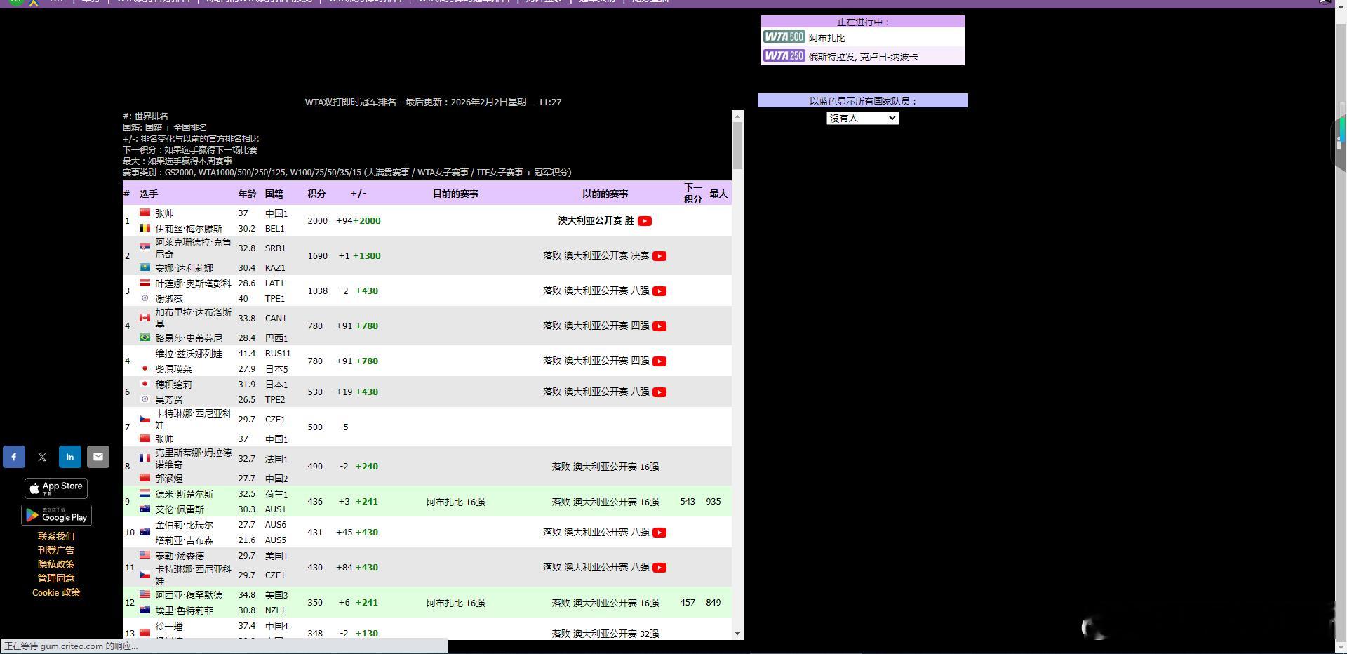Open player 塔莉亚·吉布森
The width and height of the screenshot is (1347, 654).
click(184, 540)
